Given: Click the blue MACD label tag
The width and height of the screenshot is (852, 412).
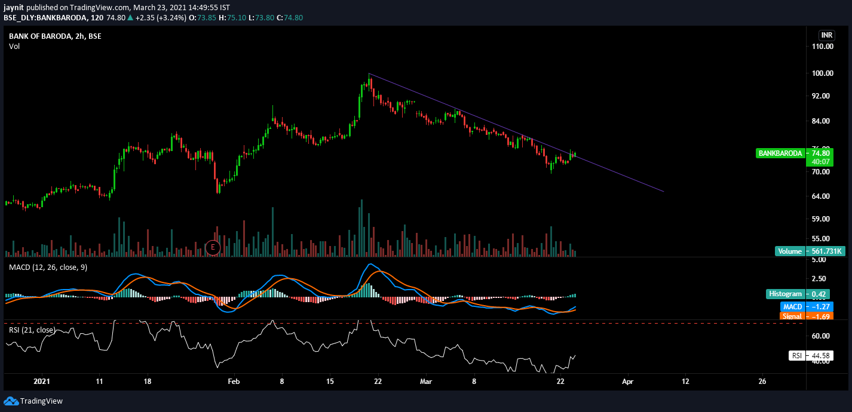Looking at the screenshot, I should tap(793, 307).
